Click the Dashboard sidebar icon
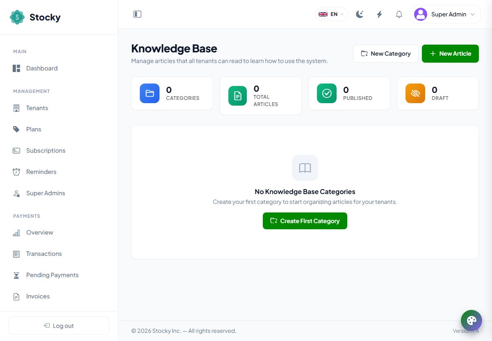Screen dimensions: 492x341 (x=16, y=68)
